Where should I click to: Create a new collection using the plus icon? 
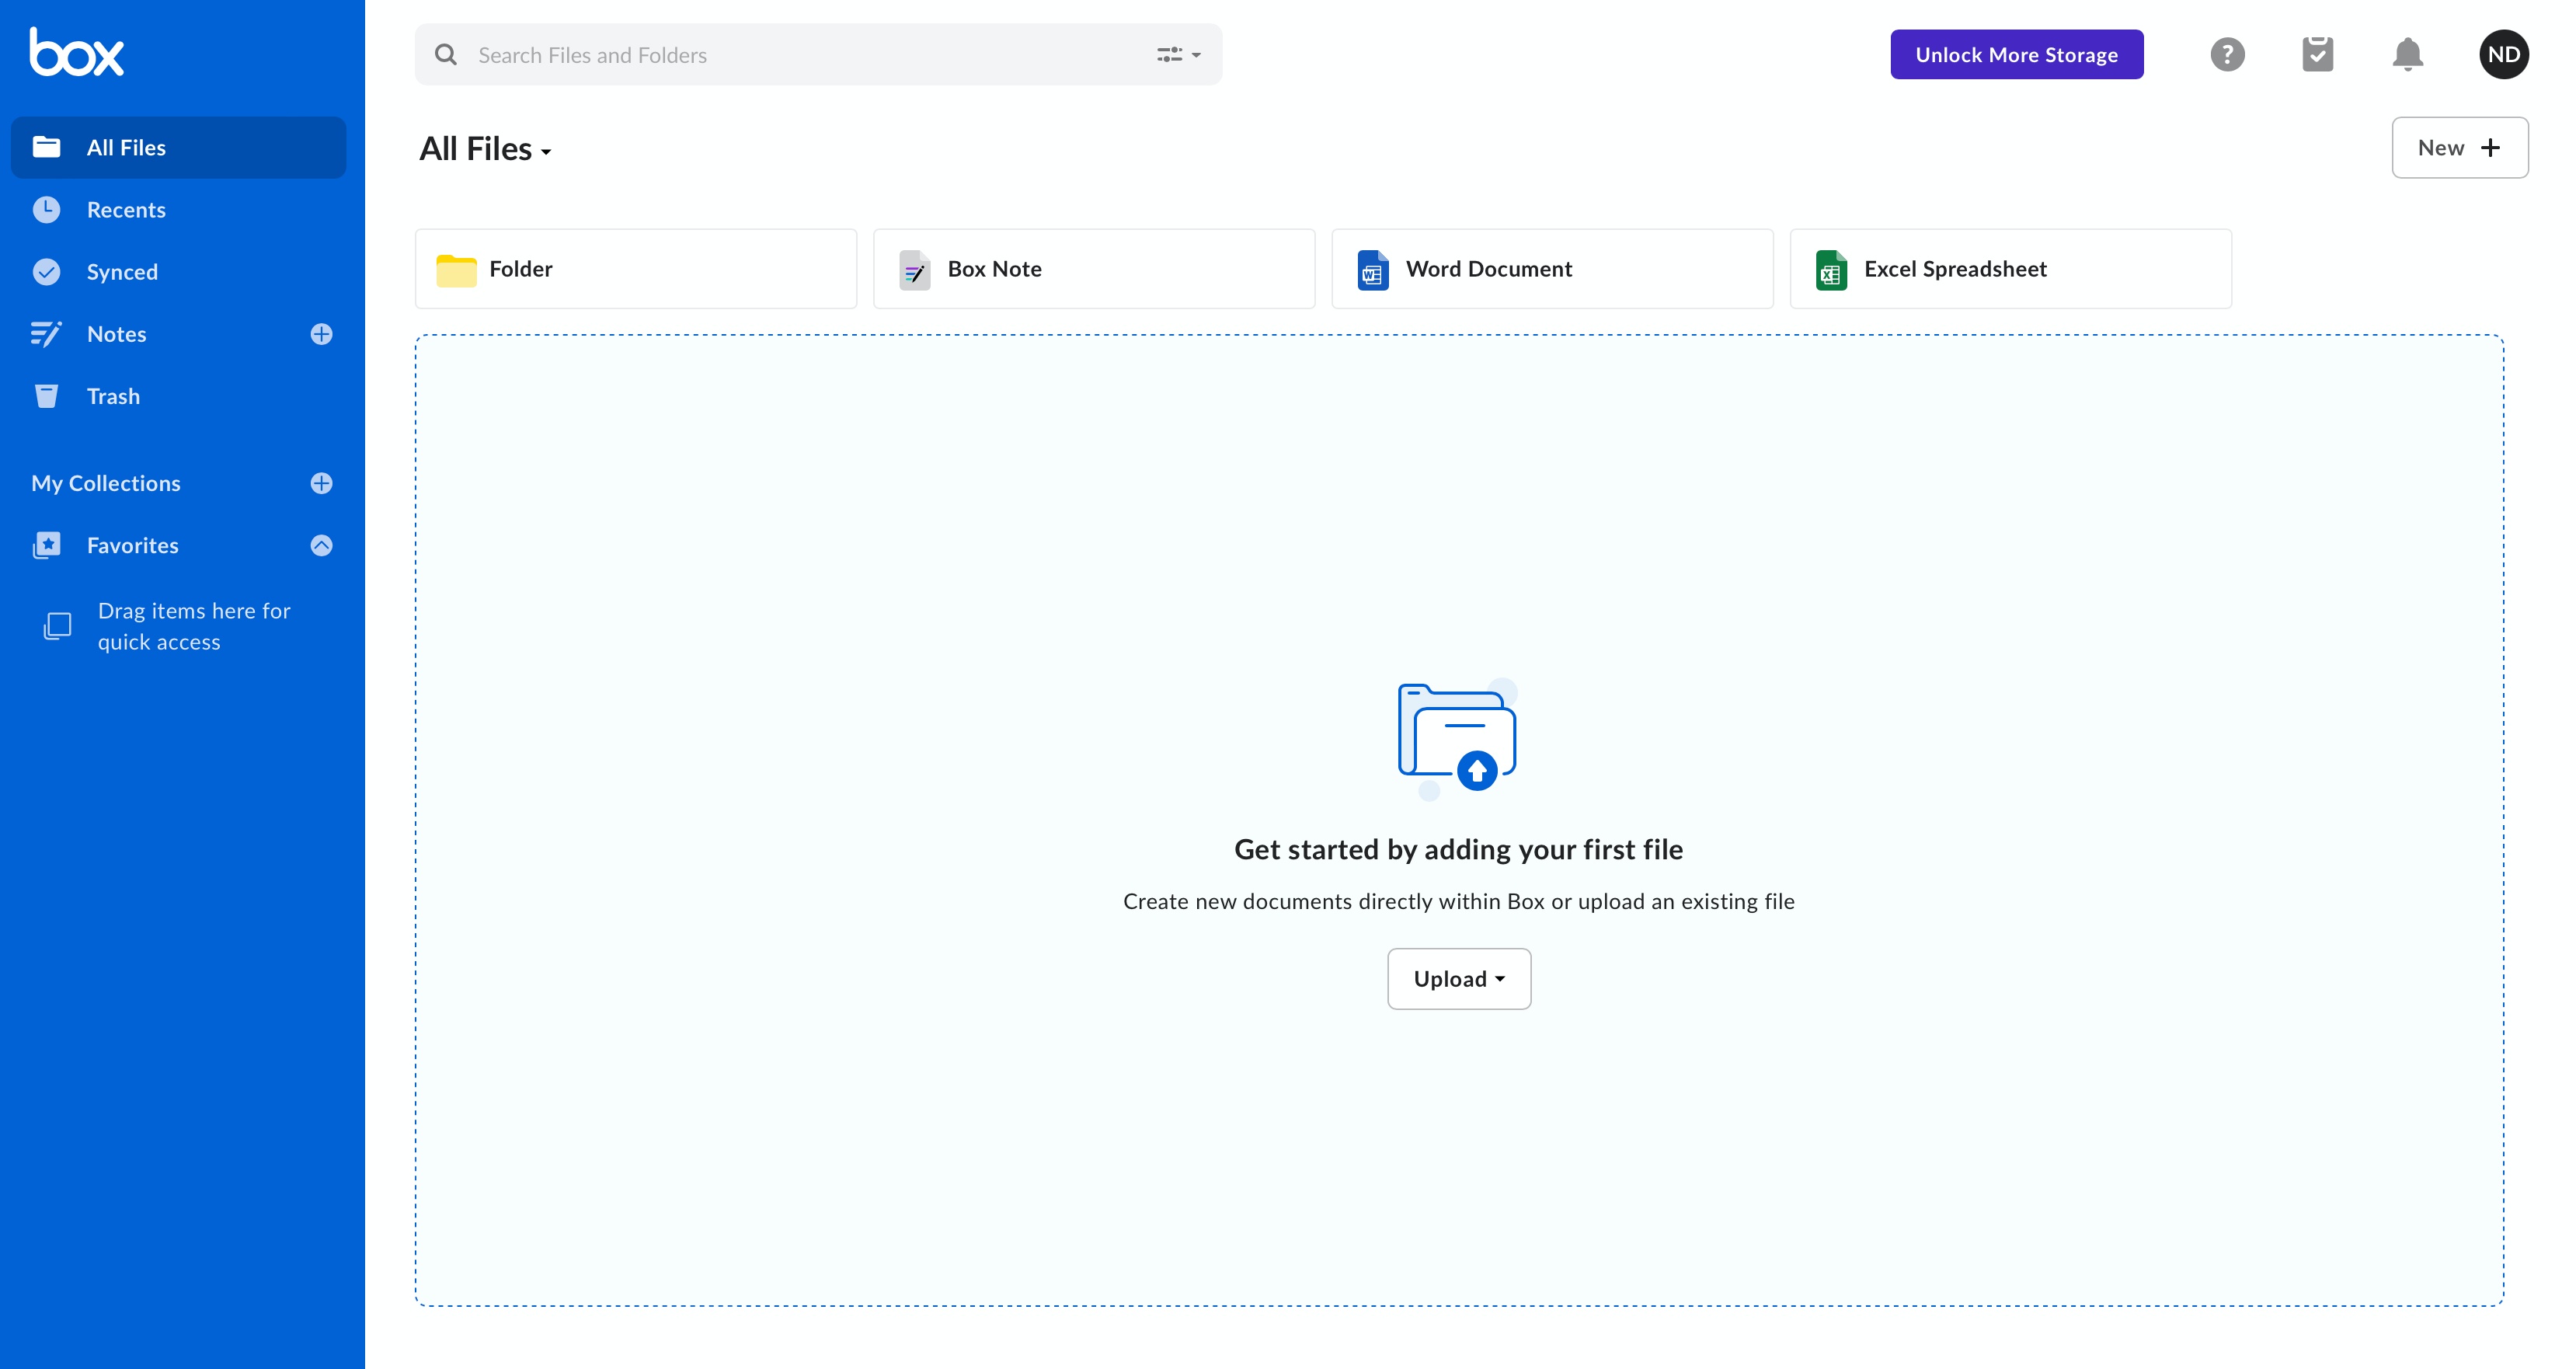(320, 483)
